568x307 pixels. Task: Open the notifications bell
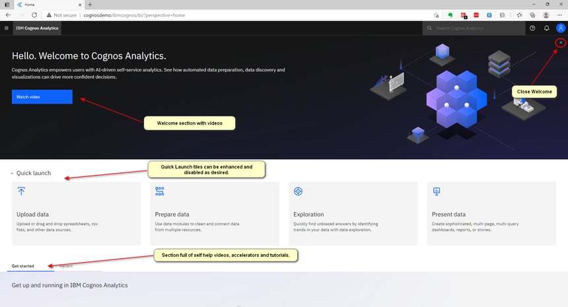click(546, 28)
